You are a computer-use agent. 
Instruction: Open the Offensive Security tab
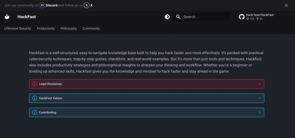(18, 29)
